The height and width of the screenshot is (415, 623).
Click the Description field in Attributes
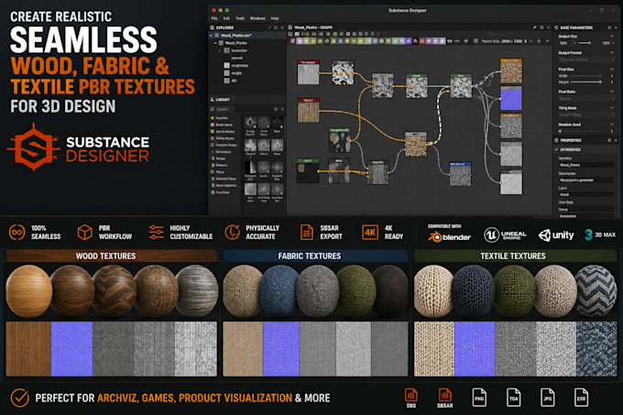coord(586,180)
